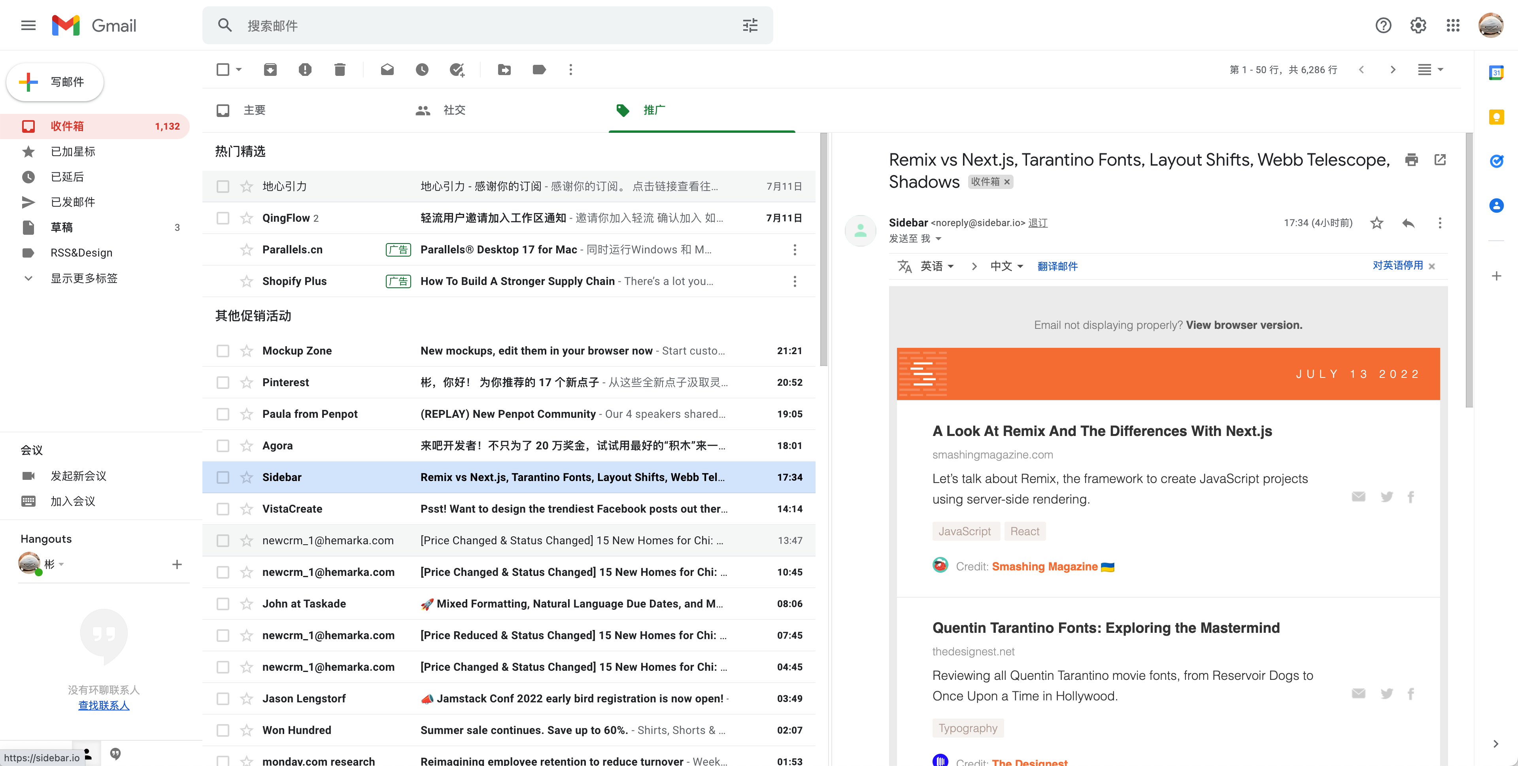Screen dimensions: 1518x766
Task: Remove the 收件箱 label from the email
Action: 1007,182
